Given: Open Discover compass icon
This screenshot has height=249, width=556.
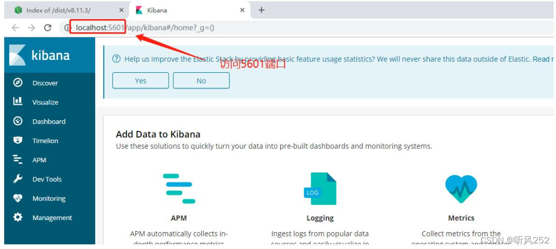Looking at the screenshot, I should point(18,83).
